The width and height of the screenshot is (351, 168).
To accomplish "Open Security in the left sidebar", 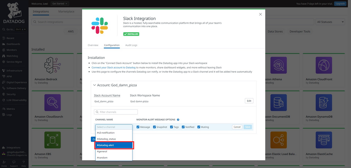I will coord(11,94).
